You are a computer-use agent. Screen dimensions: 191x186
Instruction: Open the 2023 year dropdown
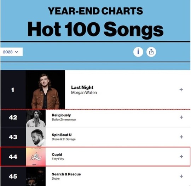tap(11, 52)
